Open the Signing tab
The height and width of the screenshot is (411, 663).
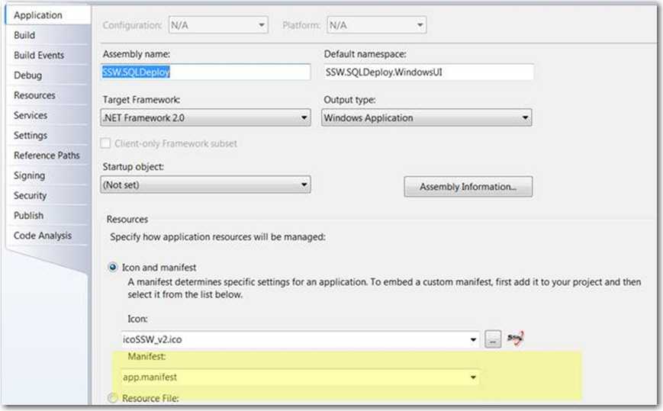29,175
